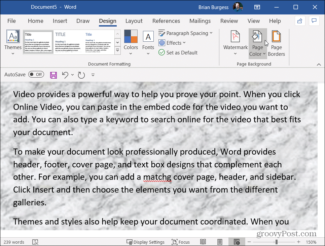Image resolution: width=325 pixels, height=246 pixels.
Task: Open the Mailings tab
Action: click(x=200, y=21)
